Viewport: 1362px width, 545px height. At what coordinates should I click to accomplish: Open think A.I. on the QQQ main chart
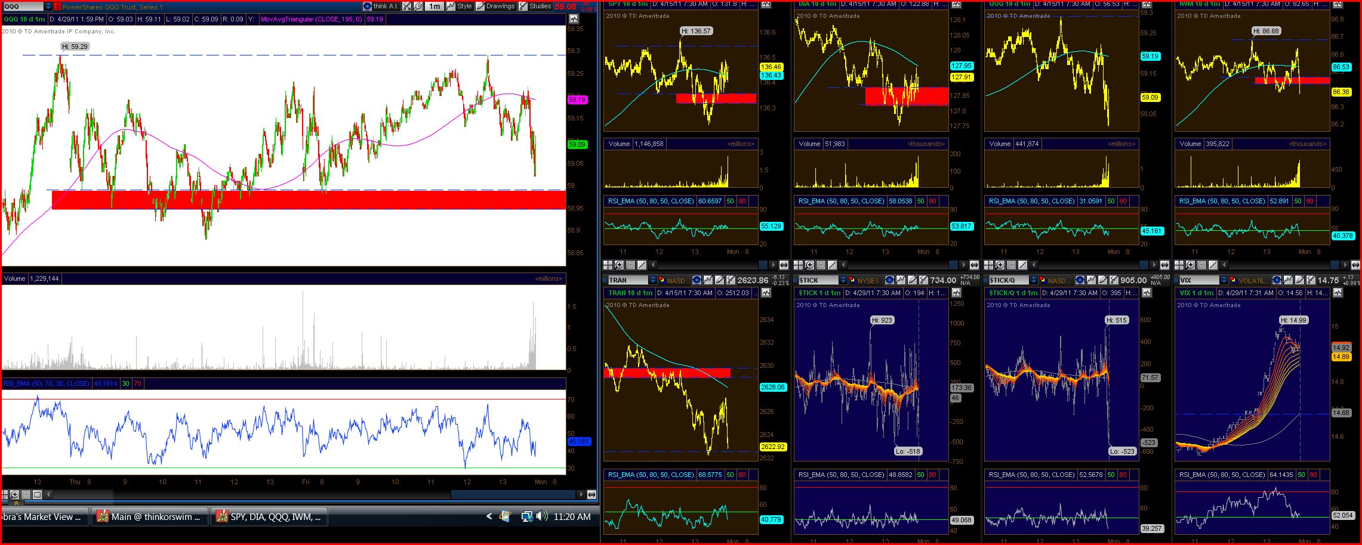[381, 7]
